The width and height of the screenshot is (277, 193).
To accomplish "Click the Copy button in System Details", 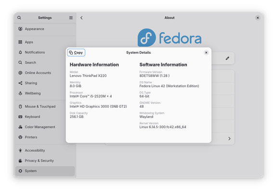I will pos(76,52).
